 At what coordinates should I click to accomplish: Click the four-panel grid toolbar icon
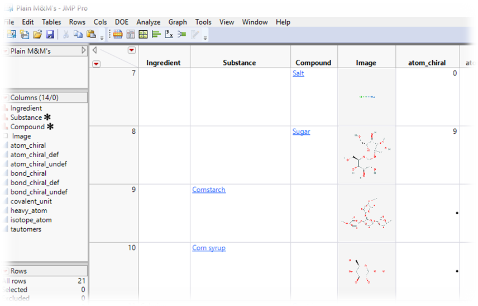pos(143,34)
